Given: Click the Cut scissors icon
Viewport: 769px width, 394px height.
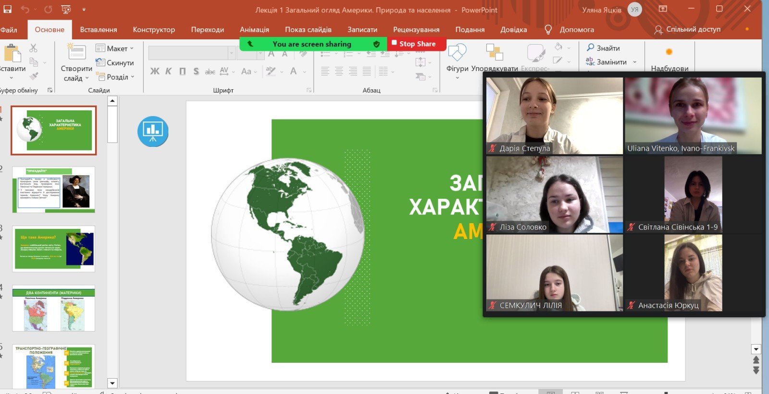Looking at the screenshot, I should pos(33,48).
